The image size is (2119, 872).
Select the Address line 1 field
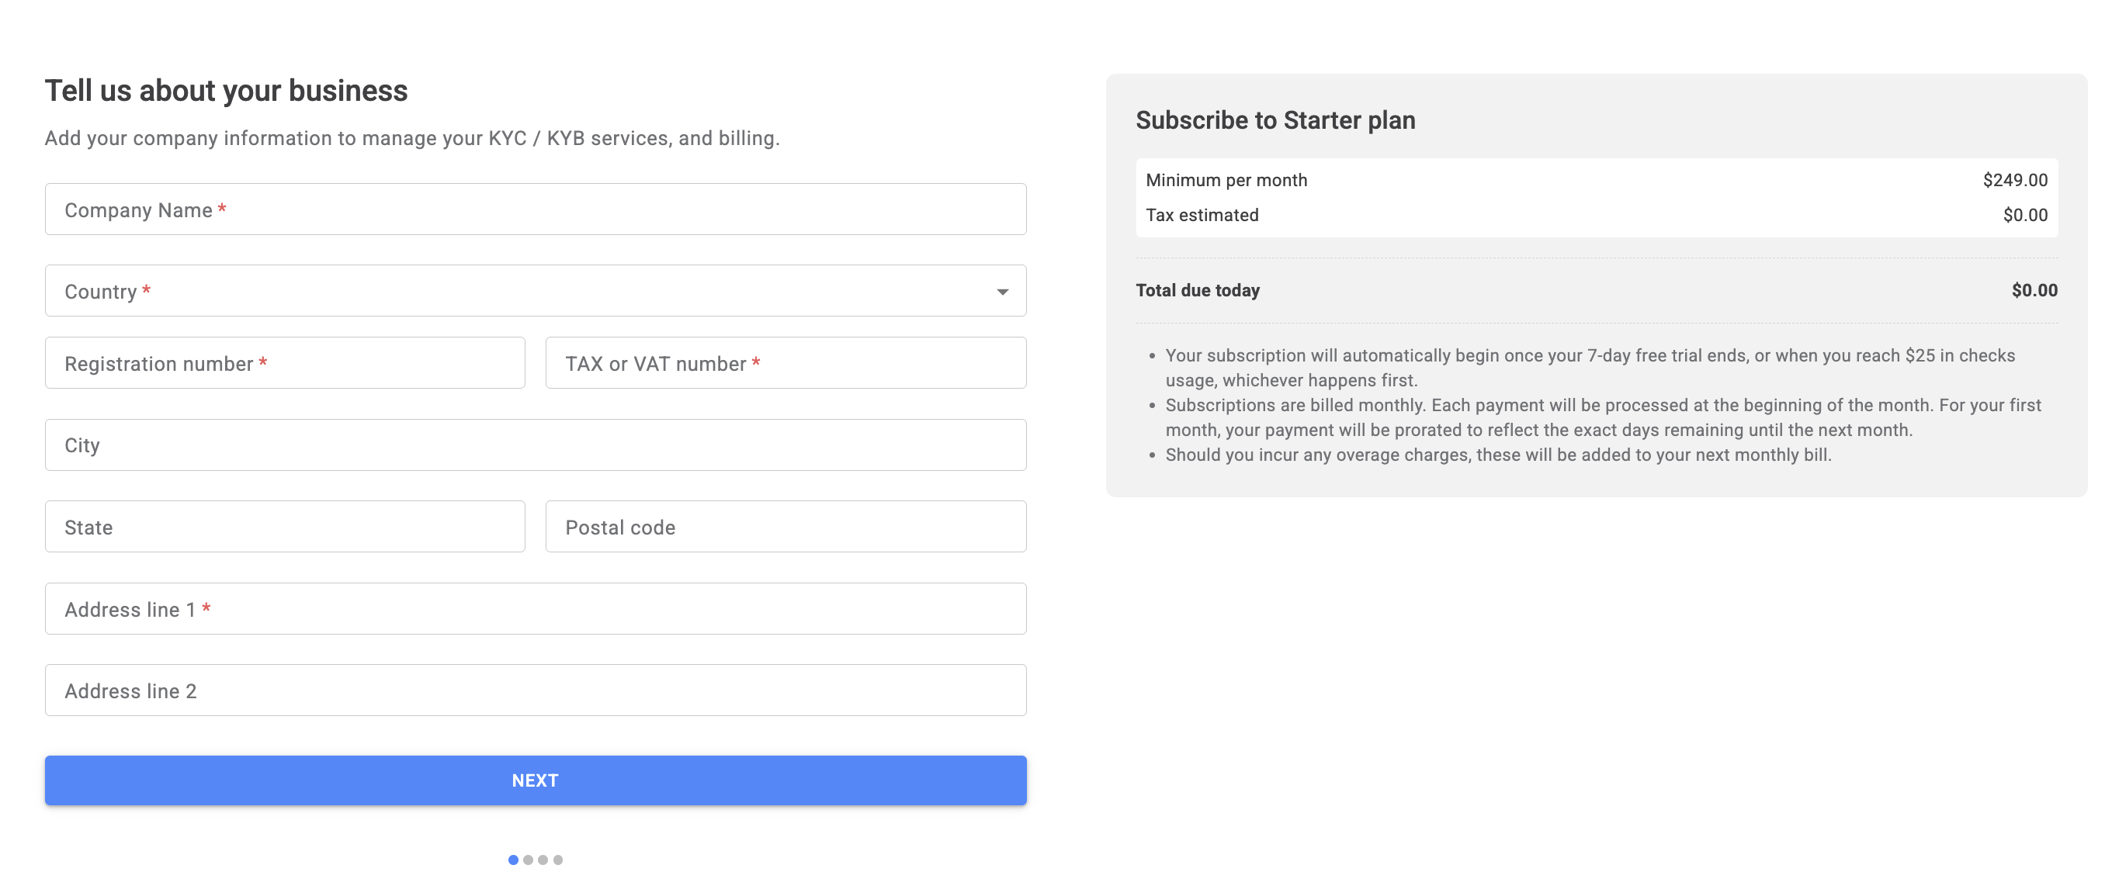(x=535, y=609)
